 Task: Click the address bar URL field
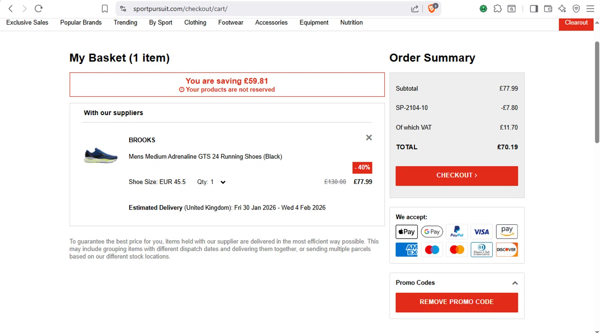pos(264,9)
